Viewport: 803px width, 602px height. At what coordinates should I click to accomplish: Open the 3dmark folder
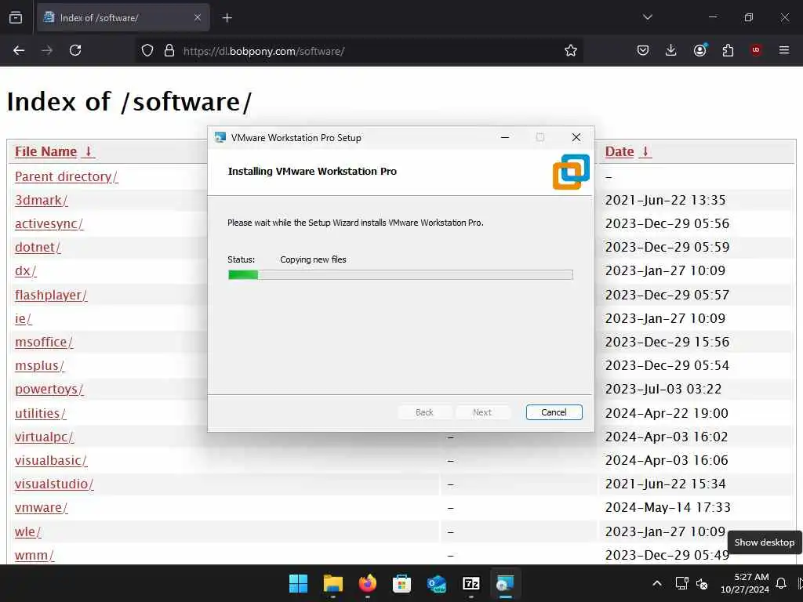(x=41, y=200)
